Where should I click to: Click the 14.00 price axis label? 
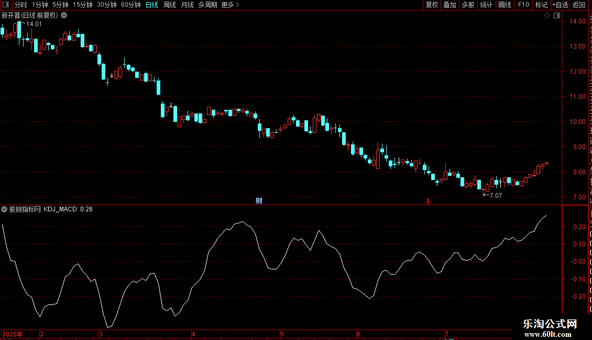(577, 21)
